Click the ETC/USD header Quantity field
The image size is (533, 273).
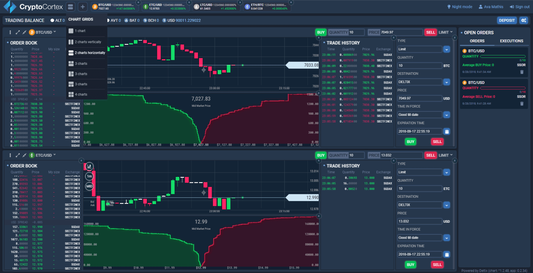[x=346, y=155]
